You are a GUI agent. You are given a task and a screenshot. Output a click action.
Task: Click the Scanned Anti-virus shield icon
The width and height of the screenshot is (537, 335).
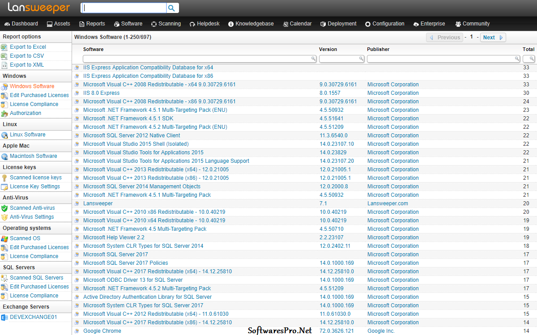4,208
